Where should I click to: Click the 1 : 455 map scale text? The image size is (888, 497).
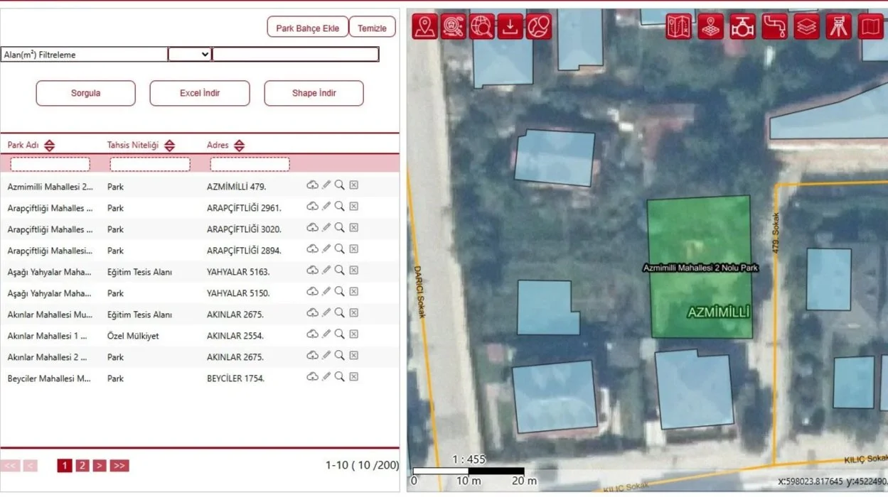pyautogui.click(x=469, y=459)
